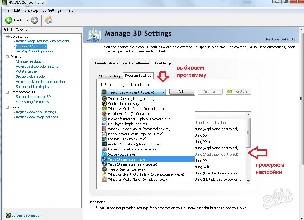Click the Manage 3D Settings header icon
Image resolution: width=304 pixels, height=220 pixels.
pyautogui.click(x=94, y=35)
